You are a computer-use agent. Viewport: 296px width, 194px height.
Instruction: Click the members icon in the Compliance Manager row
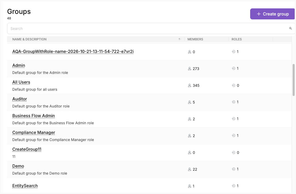[190, 136]
